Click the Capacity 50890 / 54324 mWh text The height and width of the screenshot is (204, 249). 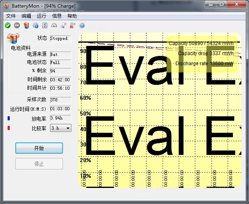[x=201, y=43]
